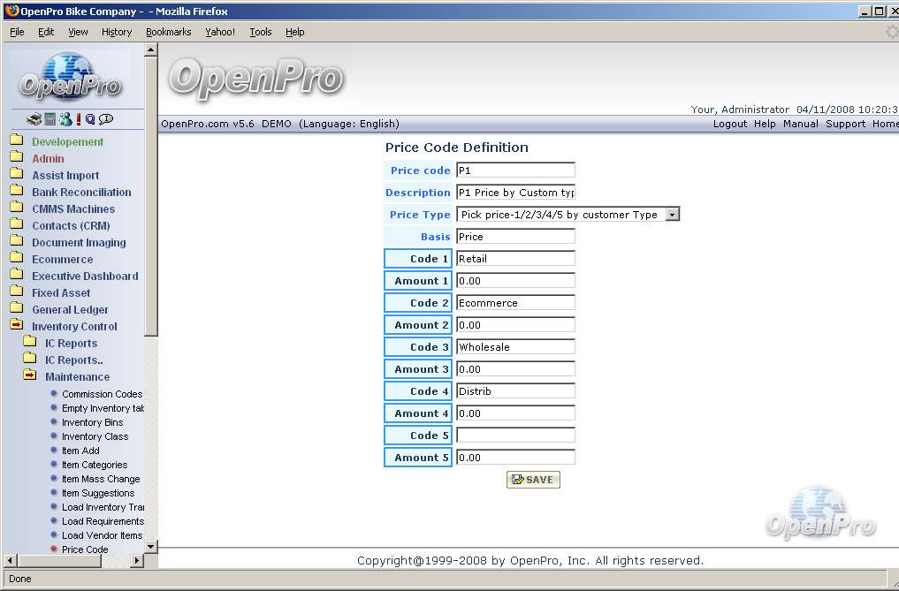Click the red exclamation mark icon

tap(79, 119)
